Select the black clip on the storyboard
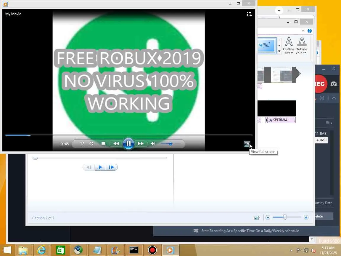341x256 pixels. click(x=276, y=108)
